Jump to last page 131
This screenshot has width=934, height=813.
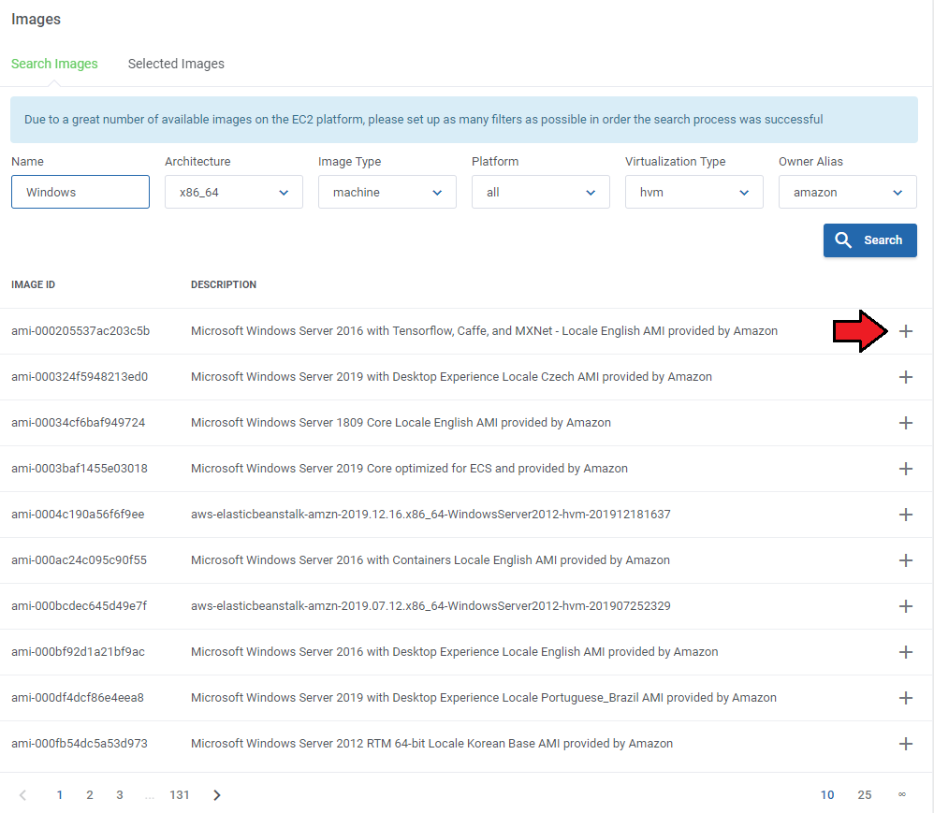tap(180, 795)
